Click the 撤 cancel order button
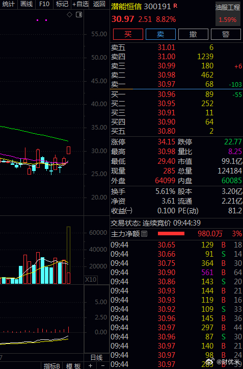 coord(193,34)
